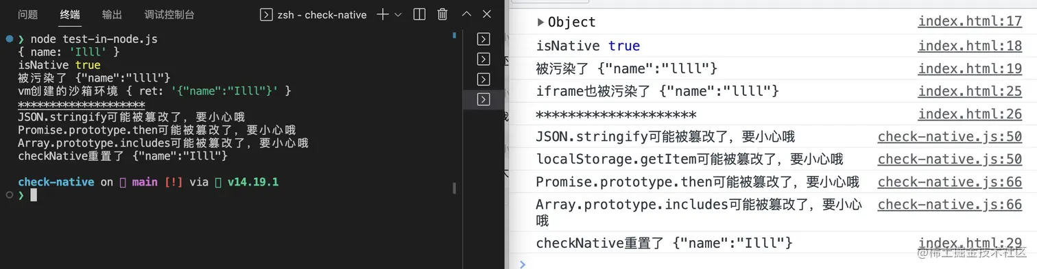Open check-native.js:66 link beside Promise.prototype.then
The height and width of the screenshot is (269, 1037).
click(950, 181)
